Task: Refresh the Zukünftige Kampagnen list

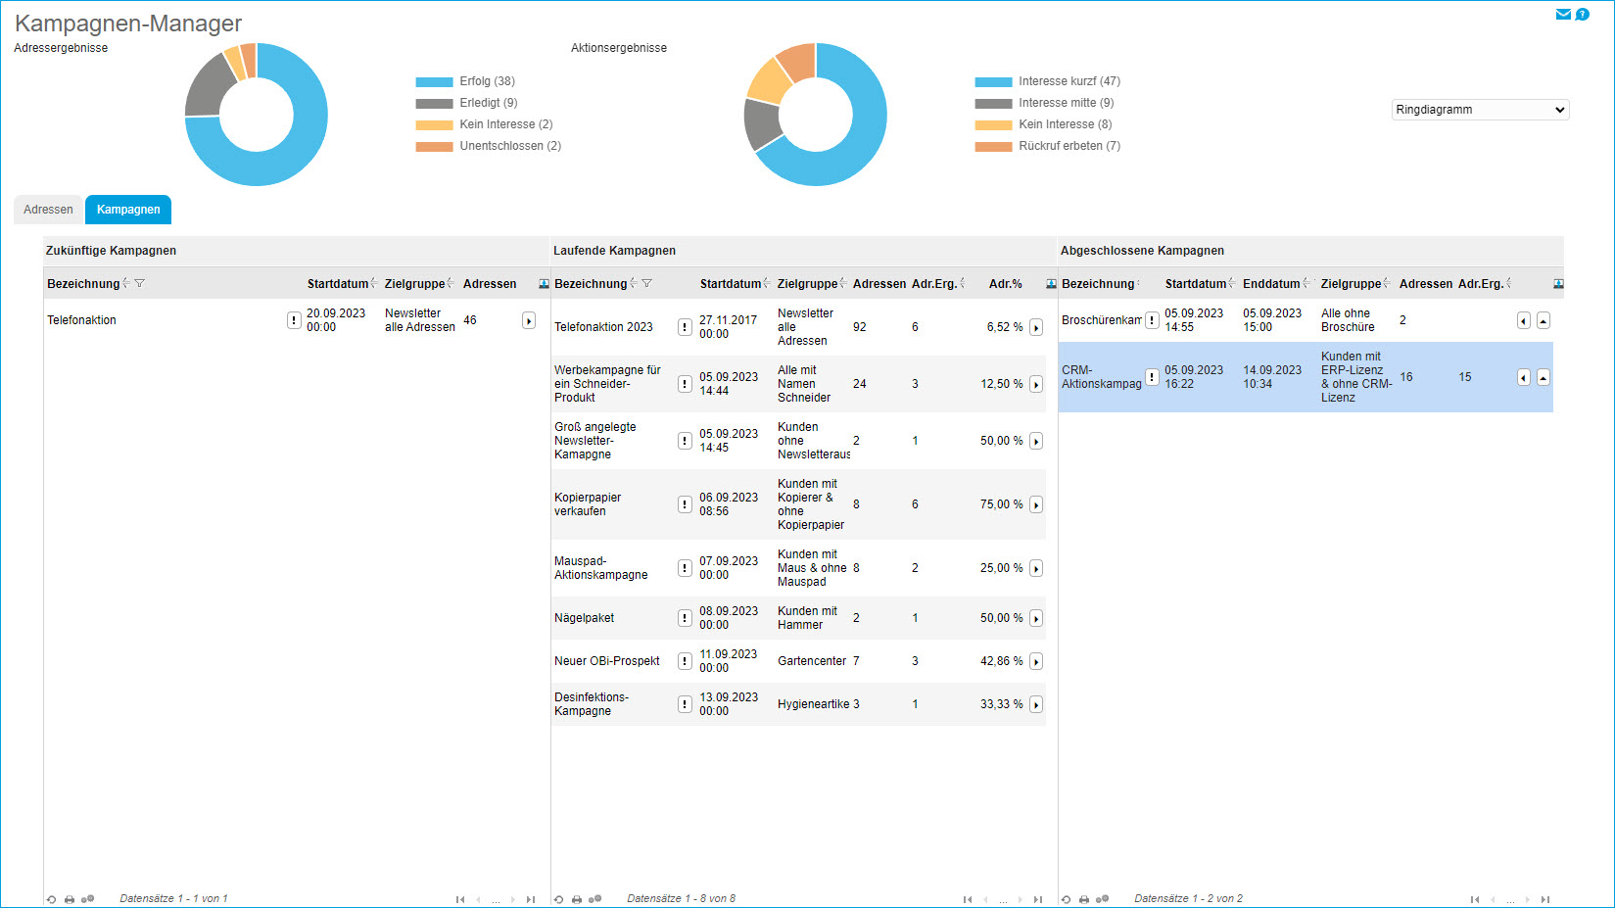Action: [51, 899]
